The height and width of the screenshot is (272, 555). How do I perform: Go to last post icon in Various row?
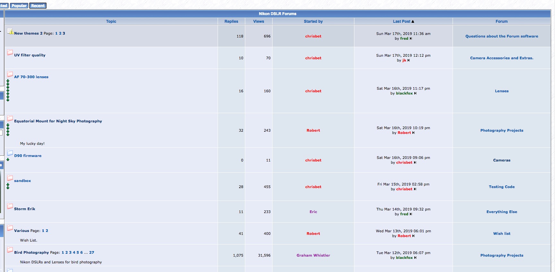[413, 236]
